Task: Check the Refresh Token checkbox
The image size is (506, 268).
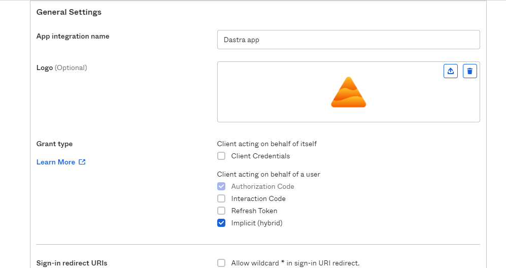Action: click(221, 211)
